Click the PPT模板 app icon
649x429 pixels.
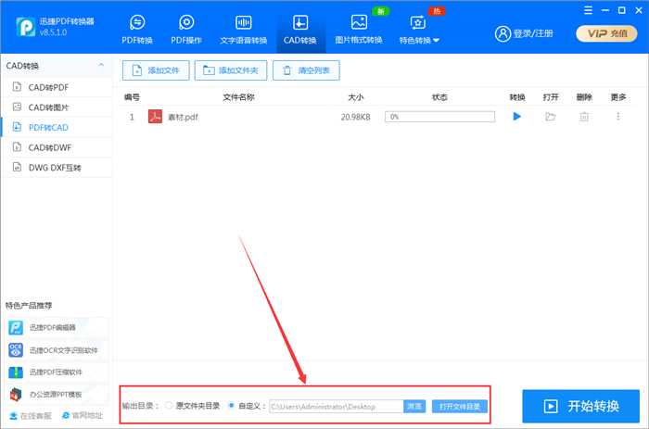pyautogui.click(x=16, y=394)
